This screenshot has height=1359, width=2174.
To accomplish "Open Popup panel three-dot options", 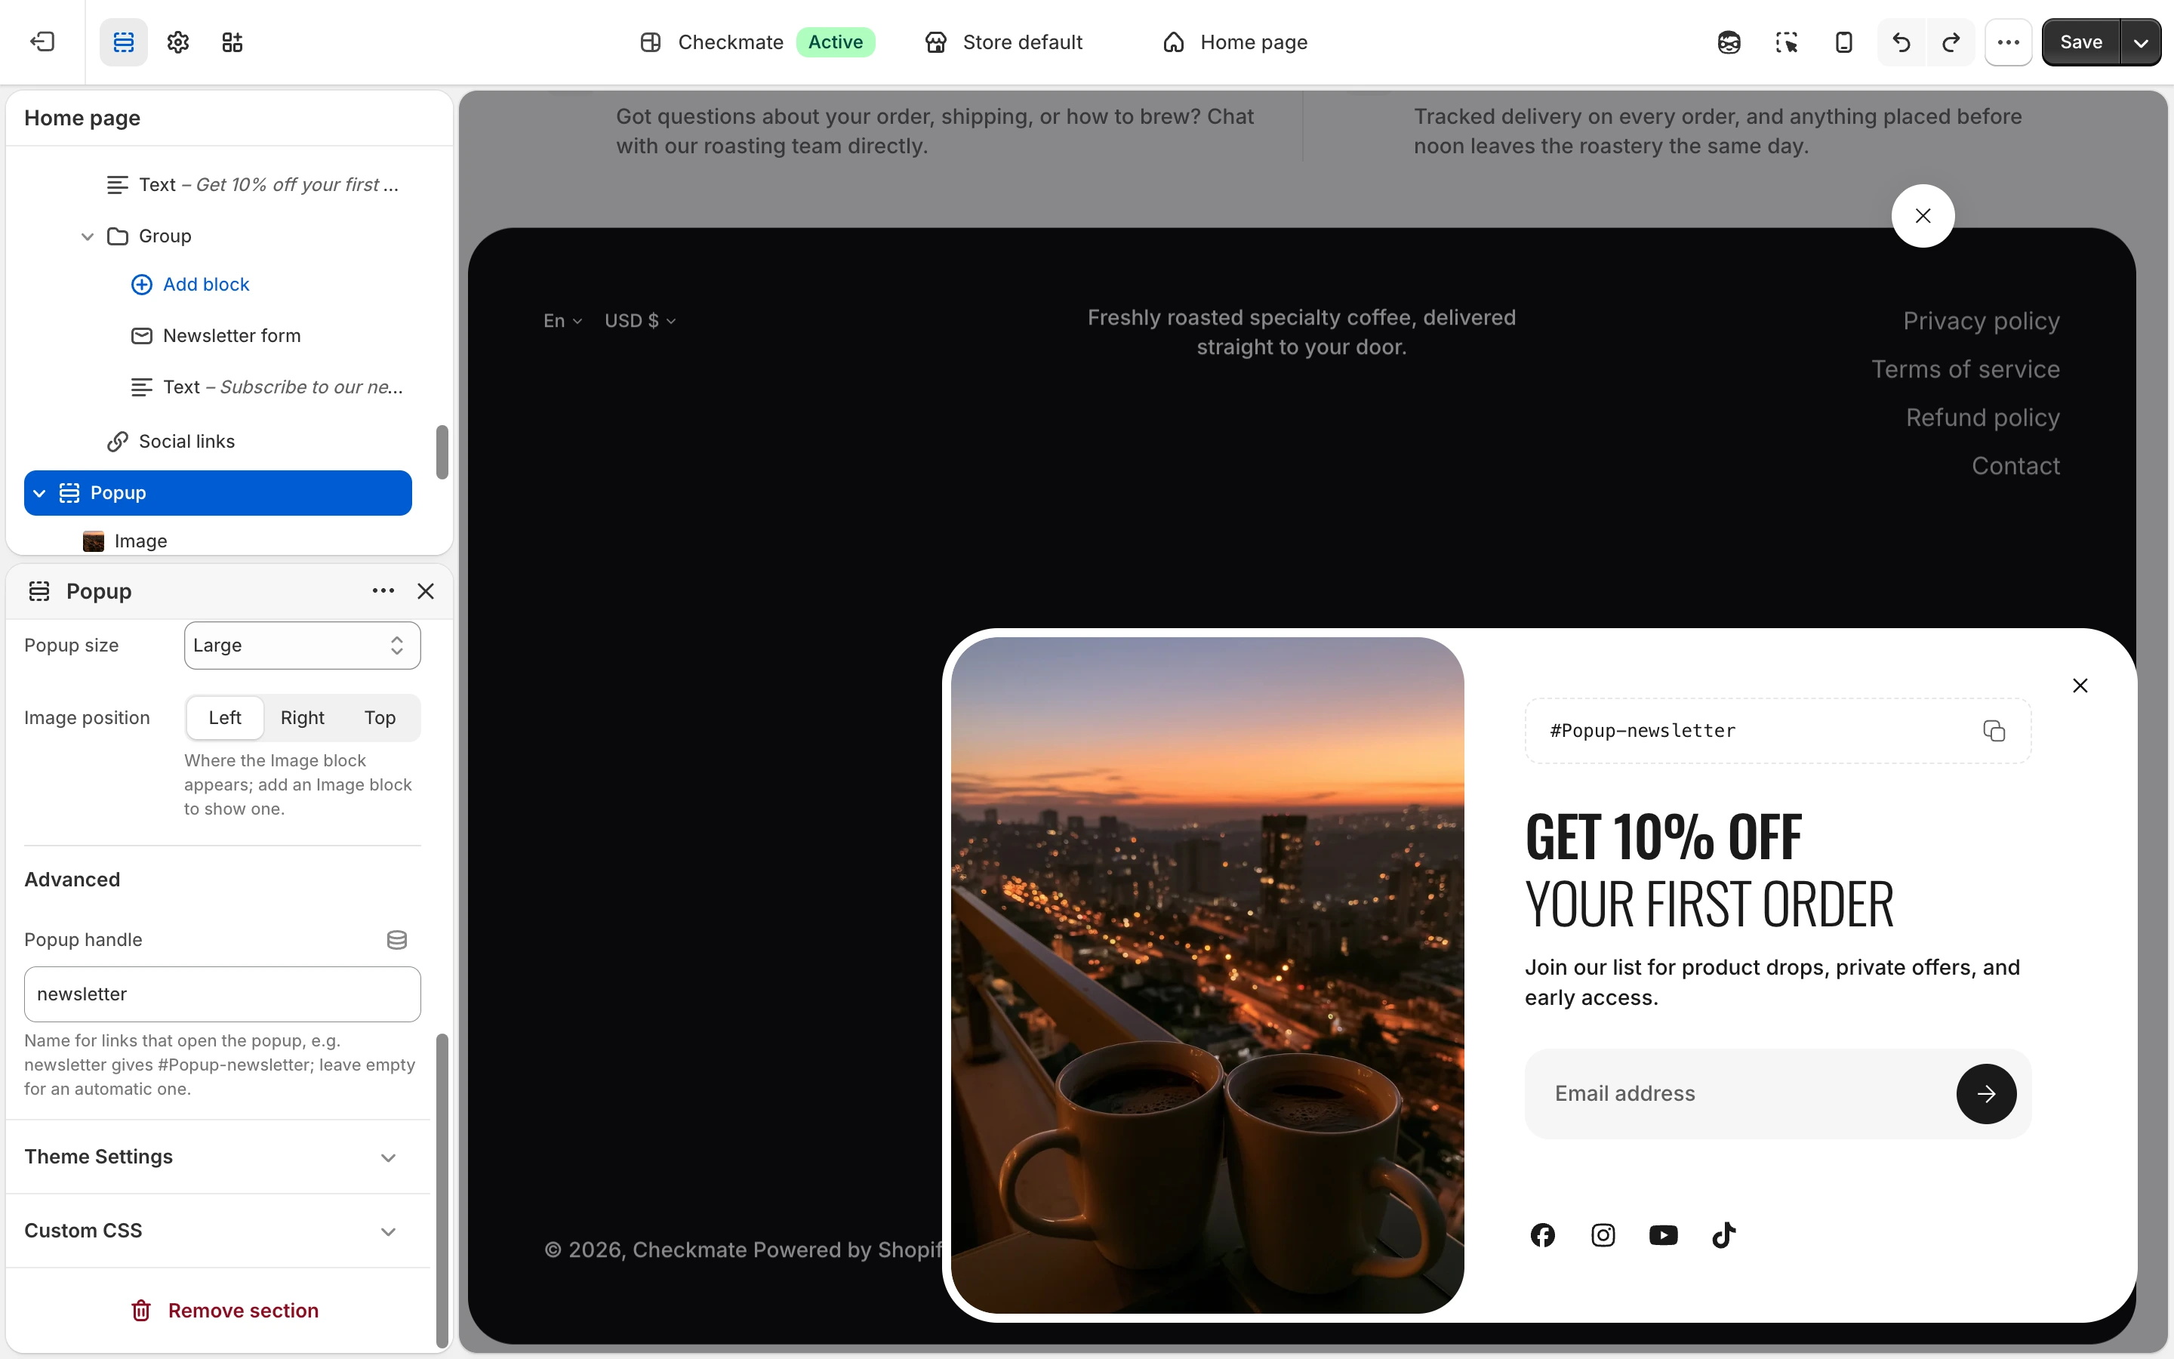I will (383, 590).
